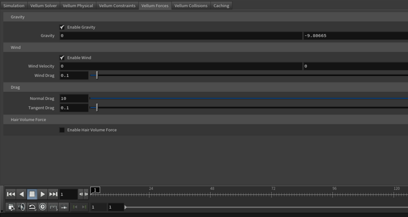This screenshot has height=217, width=408.
Task: Click the Tangent Drag slider handle
Action: tap(97, 108)
